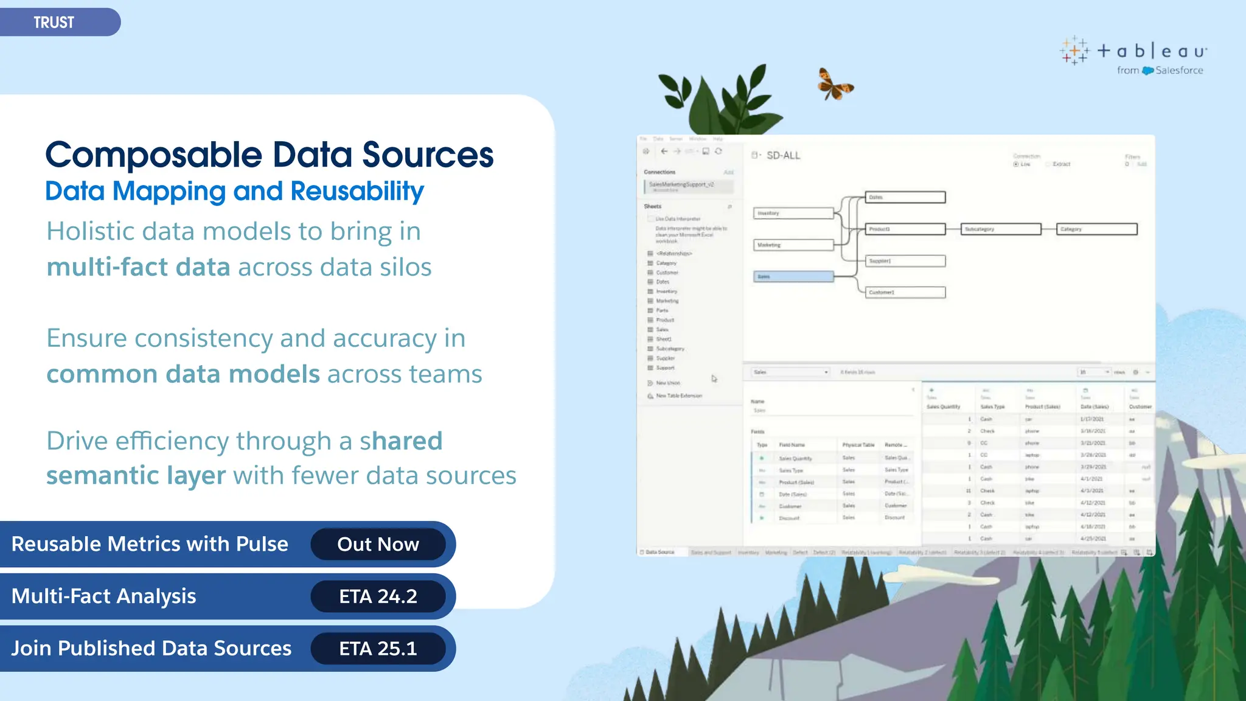This screenshot has height=701, width=1246.
Task: Open the Server menu
Action: point(676,139)
